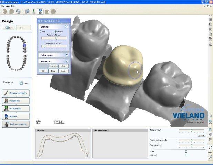Click the Remove artefacts step button
Screen dimensions: 213x165
pos(16,93)
